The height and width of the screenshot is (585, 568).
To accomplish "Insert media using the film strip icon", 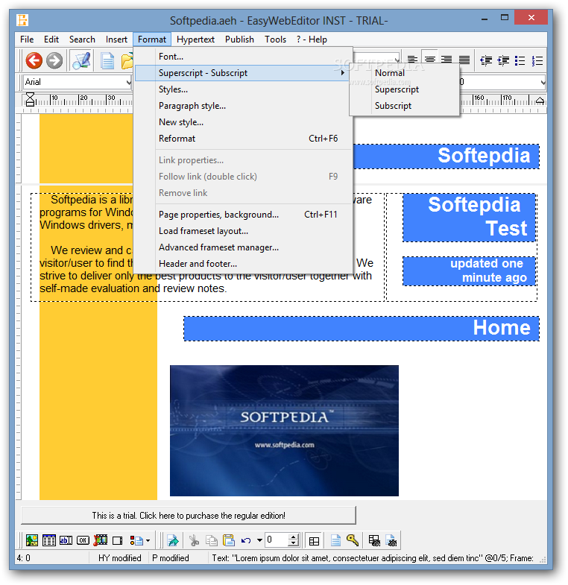I will (101, 540).
